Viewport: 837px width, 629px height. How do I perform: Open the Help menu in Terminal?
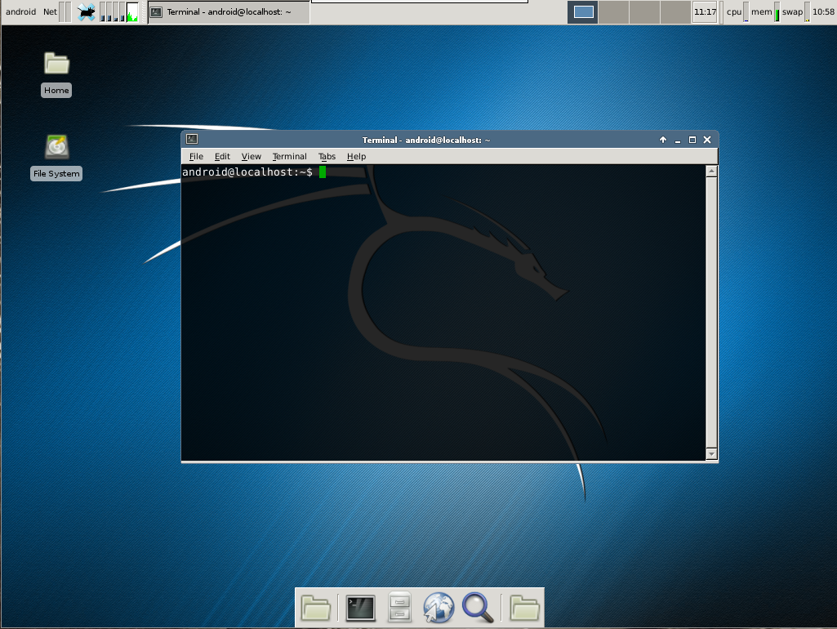[x=356, y=157]
